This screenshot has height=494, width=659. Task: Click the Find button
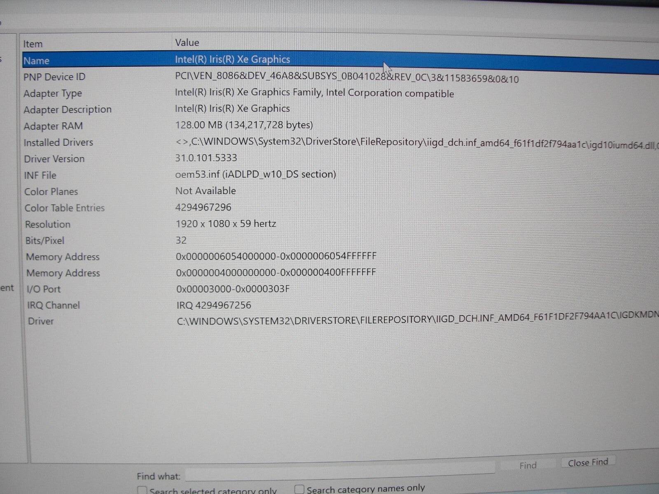tap(528, 464)
